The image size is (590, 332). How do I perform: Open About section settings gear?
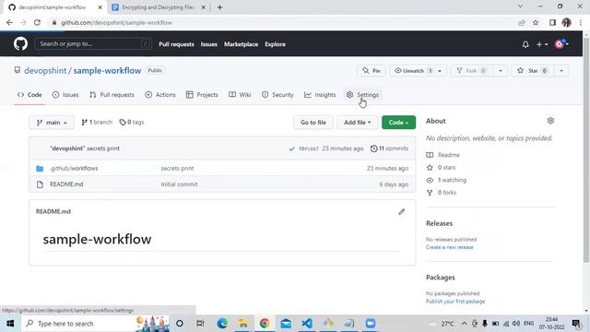[x=550, y=121]
